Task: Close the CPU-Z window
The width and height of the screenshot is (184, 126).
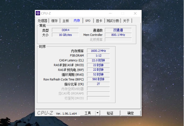Action: click(135, 13)
